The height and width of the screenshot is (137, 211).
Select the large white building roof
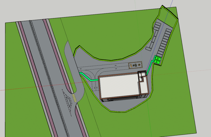(120, 86)
